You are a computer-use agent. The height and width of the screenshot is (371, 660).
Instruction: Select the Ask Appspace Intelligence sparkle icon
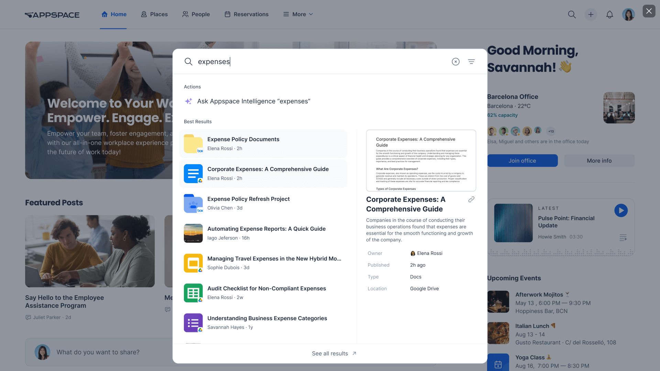(x=188, y=101)
